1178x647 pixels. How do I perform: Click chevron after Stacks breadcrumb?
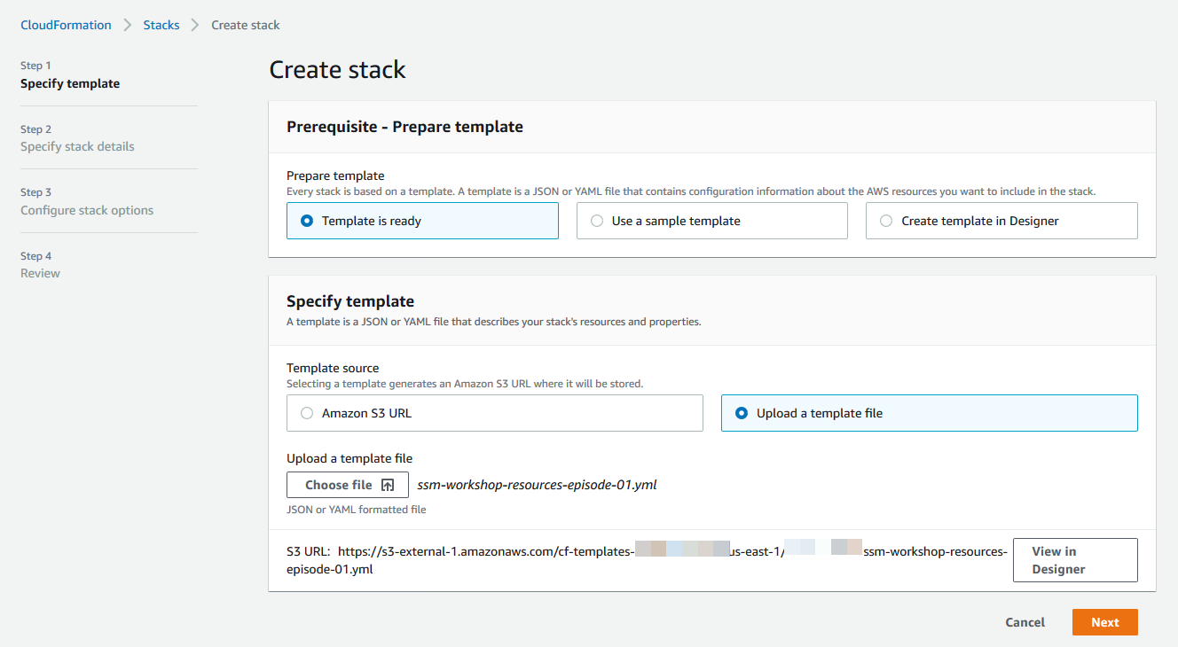(195, 25)
